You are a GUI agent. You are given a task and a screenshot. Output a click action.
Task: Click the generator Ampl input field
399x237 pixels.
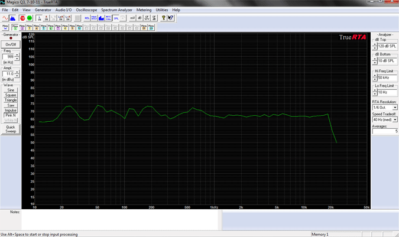point(8,74)
